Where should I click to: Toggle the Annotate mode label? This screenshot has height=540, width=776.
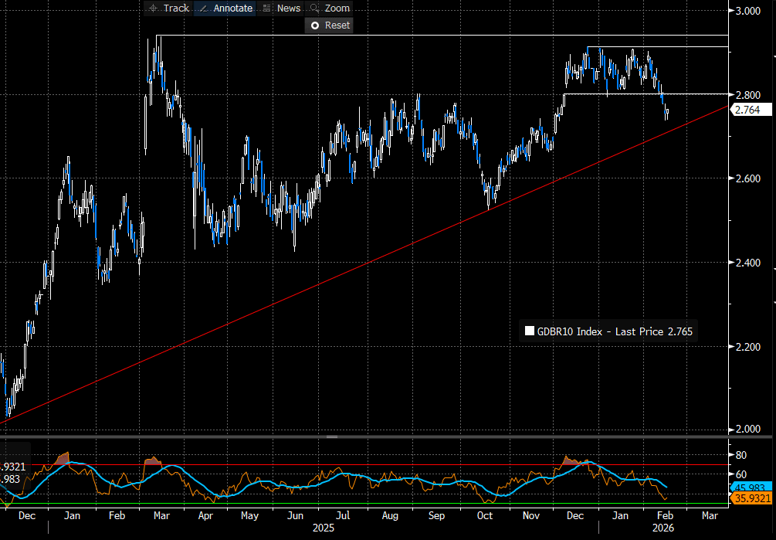232,8
